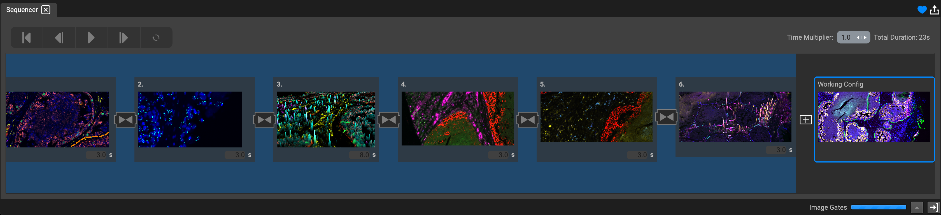The height and width of the screenshot is (215, 941).
Task: Step forward one frame in sequencer
Action: 124,37
